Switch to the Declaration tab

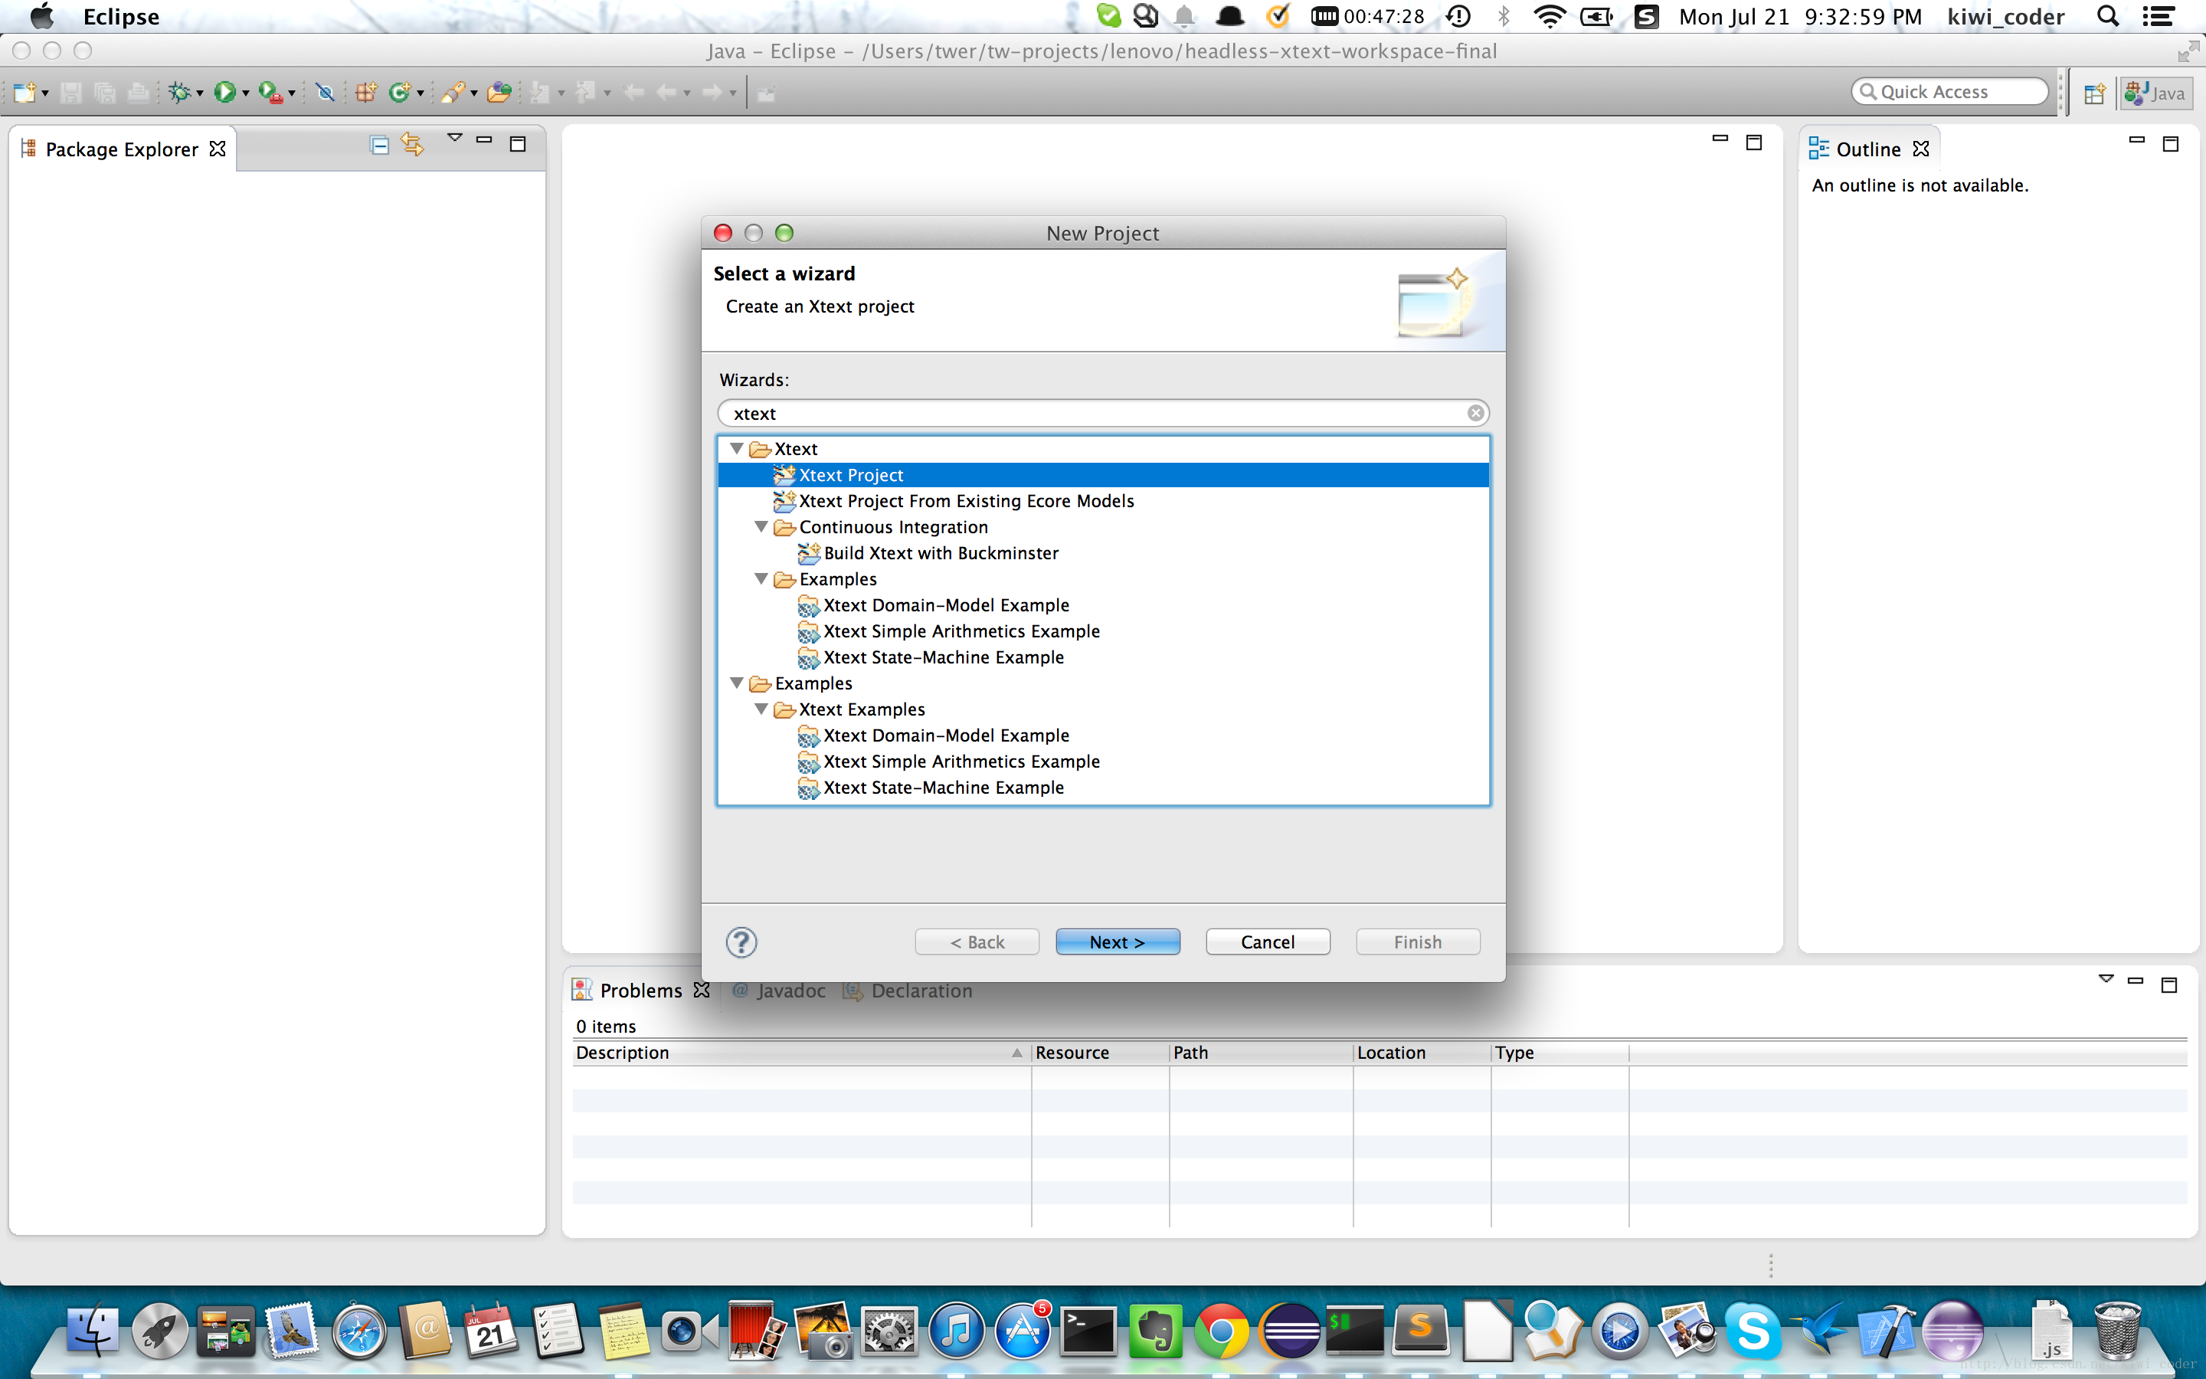pyautogui.click(x=908, y=991)
